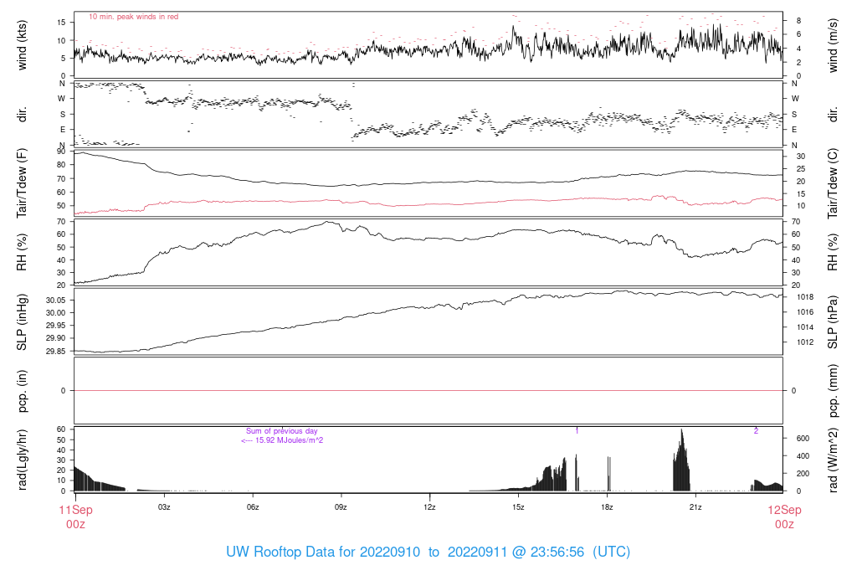Image resolution: width=857 pixels, height=586 pixels.
Task: Click the left 'dir.' axis label
Action: 22,114
